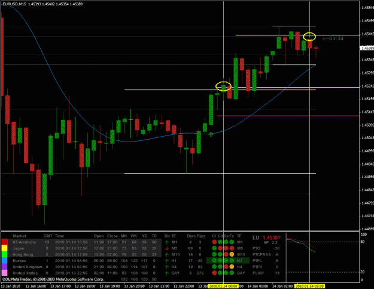The height and width of the screenshot is (289, 374).
Task: Click the orange Fx dot in H4 row
Action: (x=232, y=267)
